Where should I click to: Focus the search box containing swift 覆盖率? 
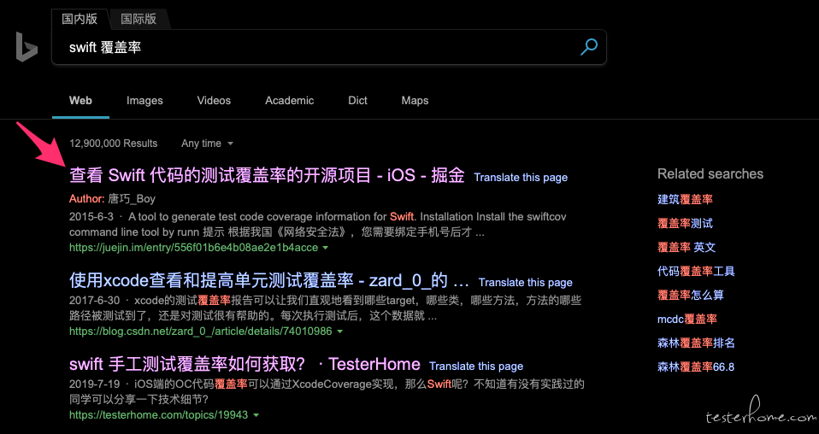coord(329,47)
